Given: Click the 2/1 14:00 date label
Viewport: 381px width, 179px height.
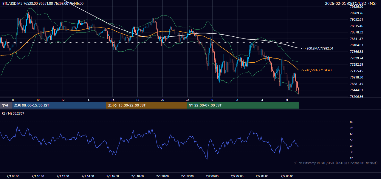Looking at the screenshot, I should click(88, 176).
